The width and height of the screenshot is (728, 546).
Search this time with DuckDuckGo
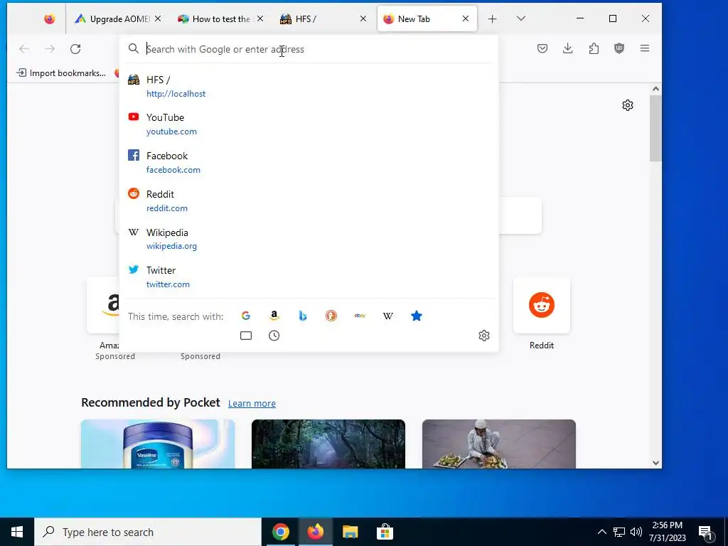[x=331, y=316]
